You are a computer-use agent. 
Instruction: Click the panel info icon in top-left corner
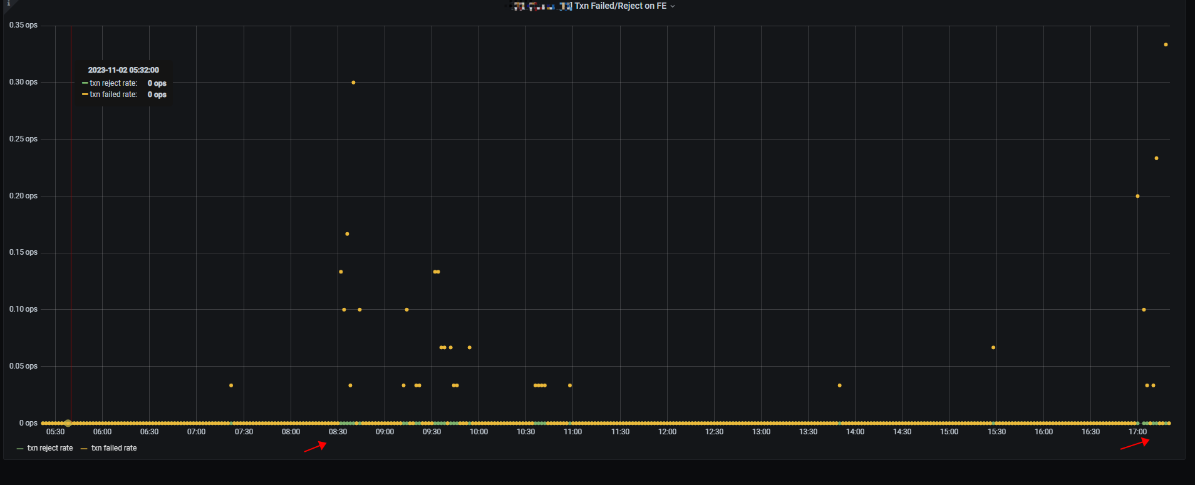[8, 4]
